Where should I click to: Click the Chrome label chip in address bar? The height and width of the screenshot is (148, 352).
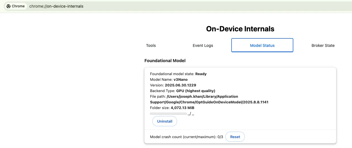coord(16,6)
